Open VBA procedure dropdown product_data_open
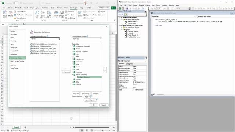The image size is (235, 132). pyautogui.click(x=216, y=16)
